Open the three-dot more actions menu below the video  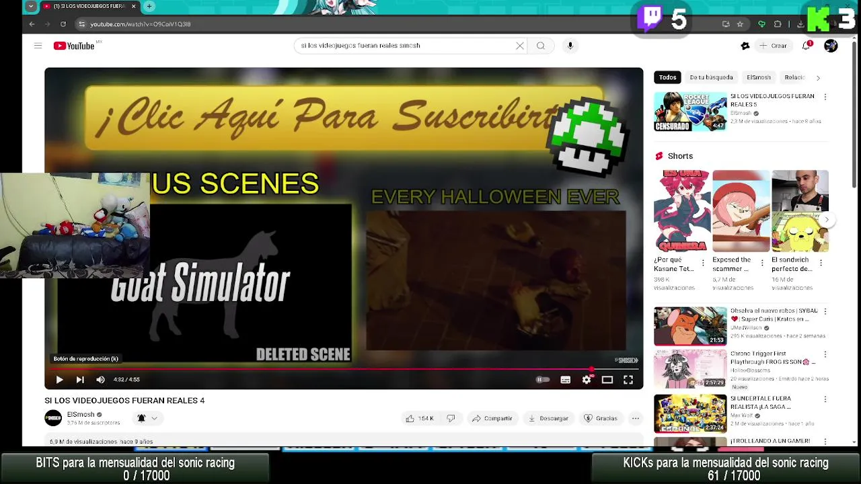point(635,418)
